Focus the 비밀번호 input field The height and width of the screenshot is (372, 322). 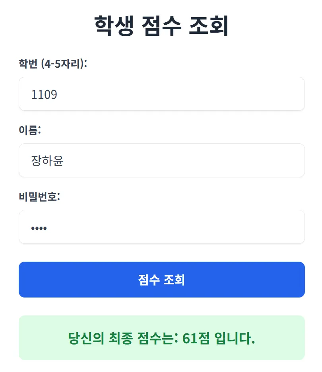(162, 227)
